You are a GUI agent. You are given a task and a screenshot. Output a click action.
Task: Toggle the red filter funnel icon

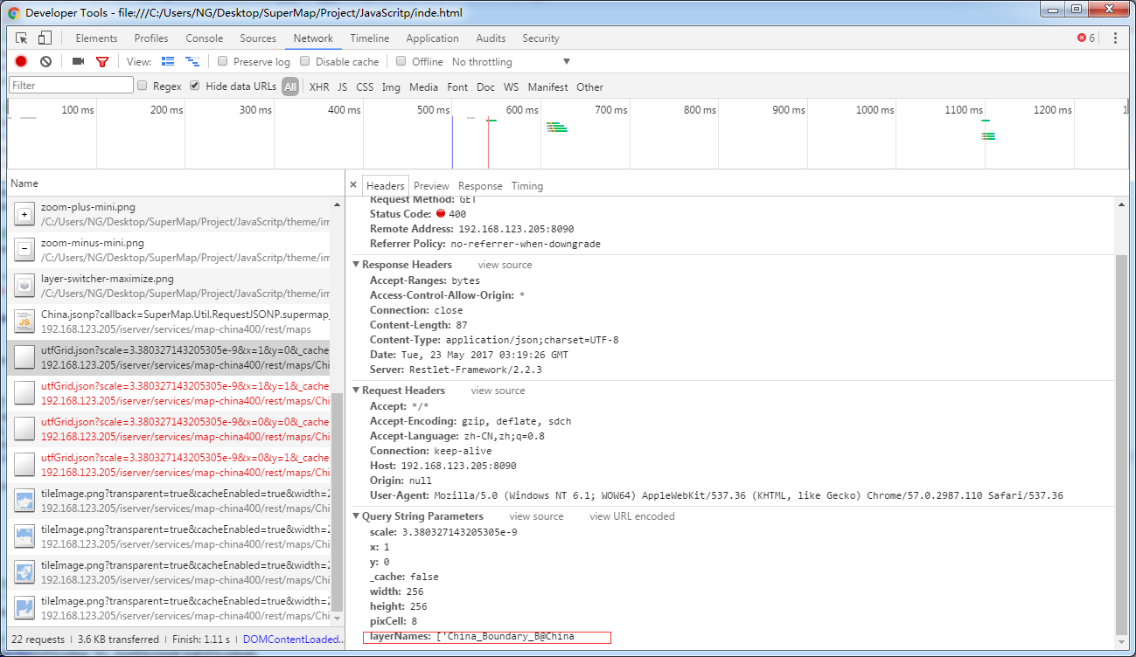[x=102, y=62]
